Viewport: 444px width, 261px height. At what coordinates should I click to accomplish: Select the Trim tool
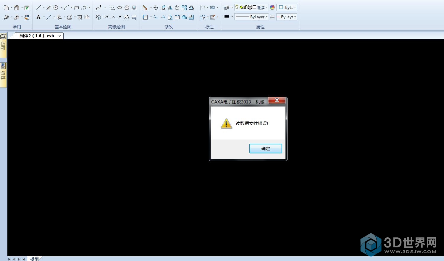(x=156, y=17)
